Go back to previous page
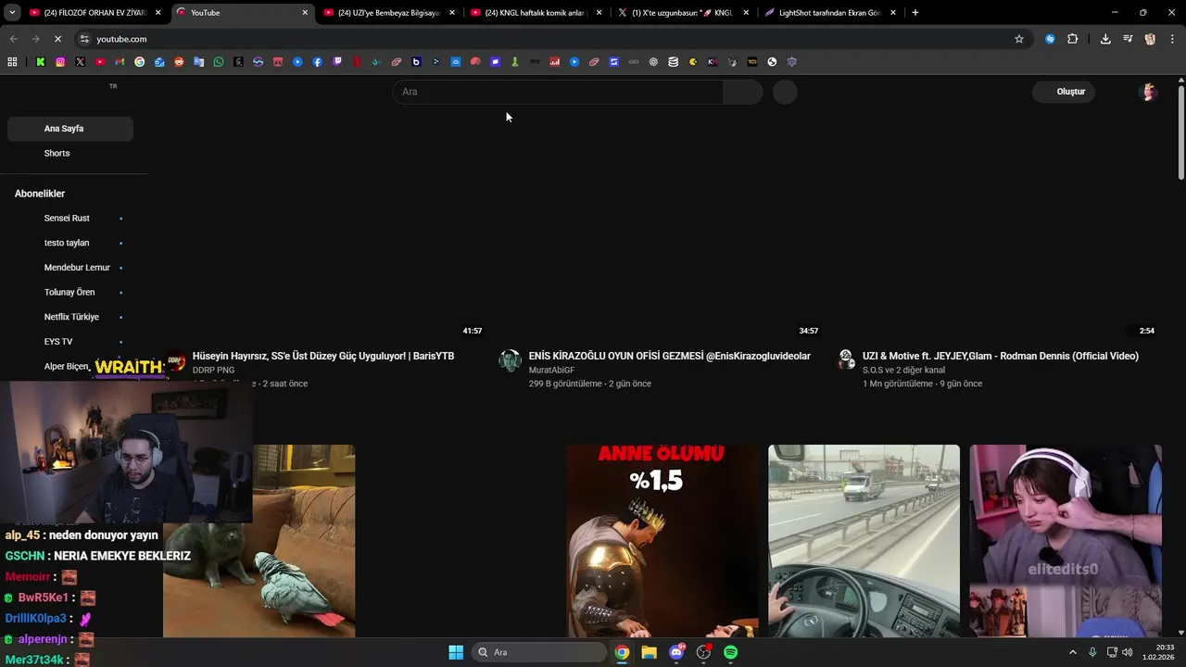 13,39
